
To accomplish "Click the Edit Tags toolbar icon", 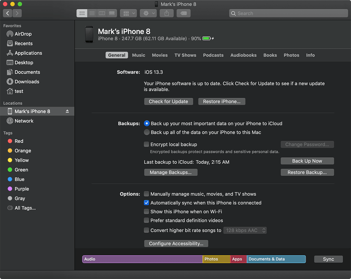I will pyautogui.click(x=183, y=13).
